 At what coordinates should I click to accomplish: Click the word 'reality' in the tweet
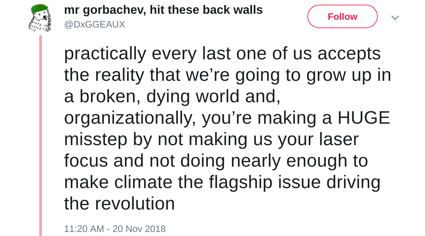(x=119, y=75)
